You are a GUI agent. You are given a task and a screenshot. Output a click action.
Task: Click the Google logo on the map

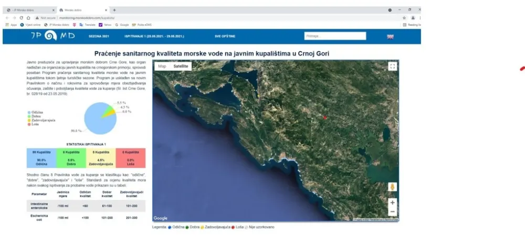(160, 218)
